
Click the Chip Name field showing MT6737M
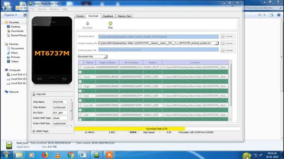point(60,102)
